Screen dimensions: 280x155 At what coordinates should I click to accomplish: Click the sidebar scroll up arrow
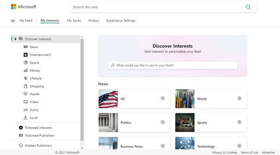tap(82, 37)
